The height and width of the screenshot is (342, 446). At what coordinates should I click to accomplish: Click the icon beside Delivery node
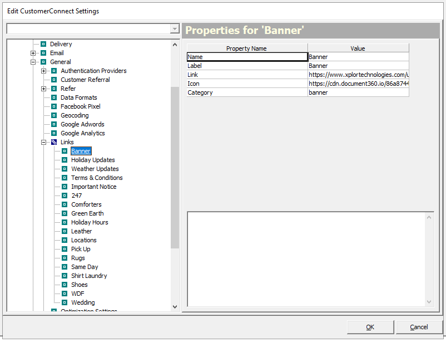click(x=43, y=44)
